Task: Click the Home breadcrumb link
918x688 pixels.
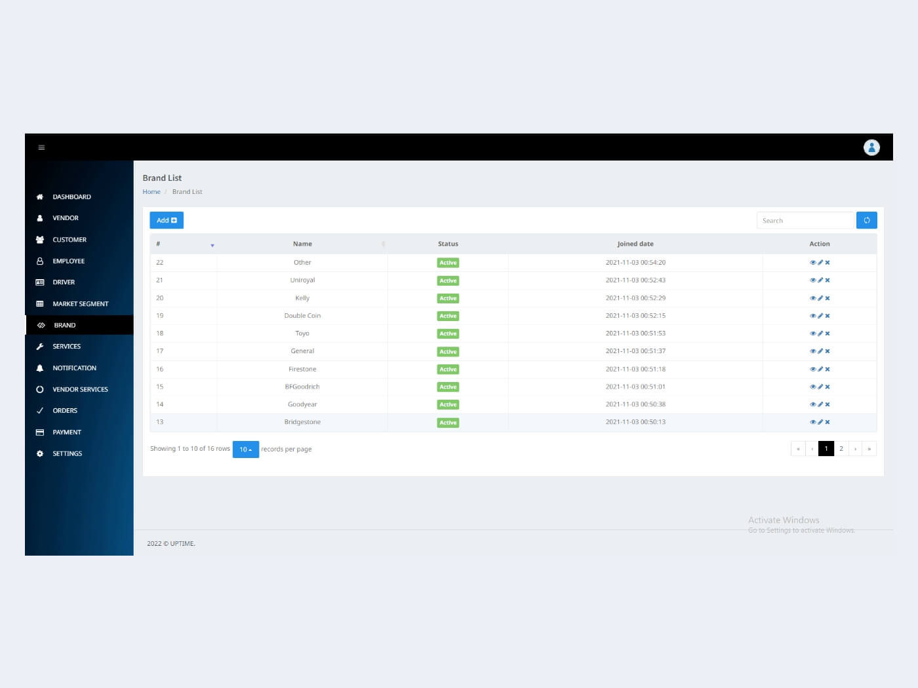Action: [151, 192]
